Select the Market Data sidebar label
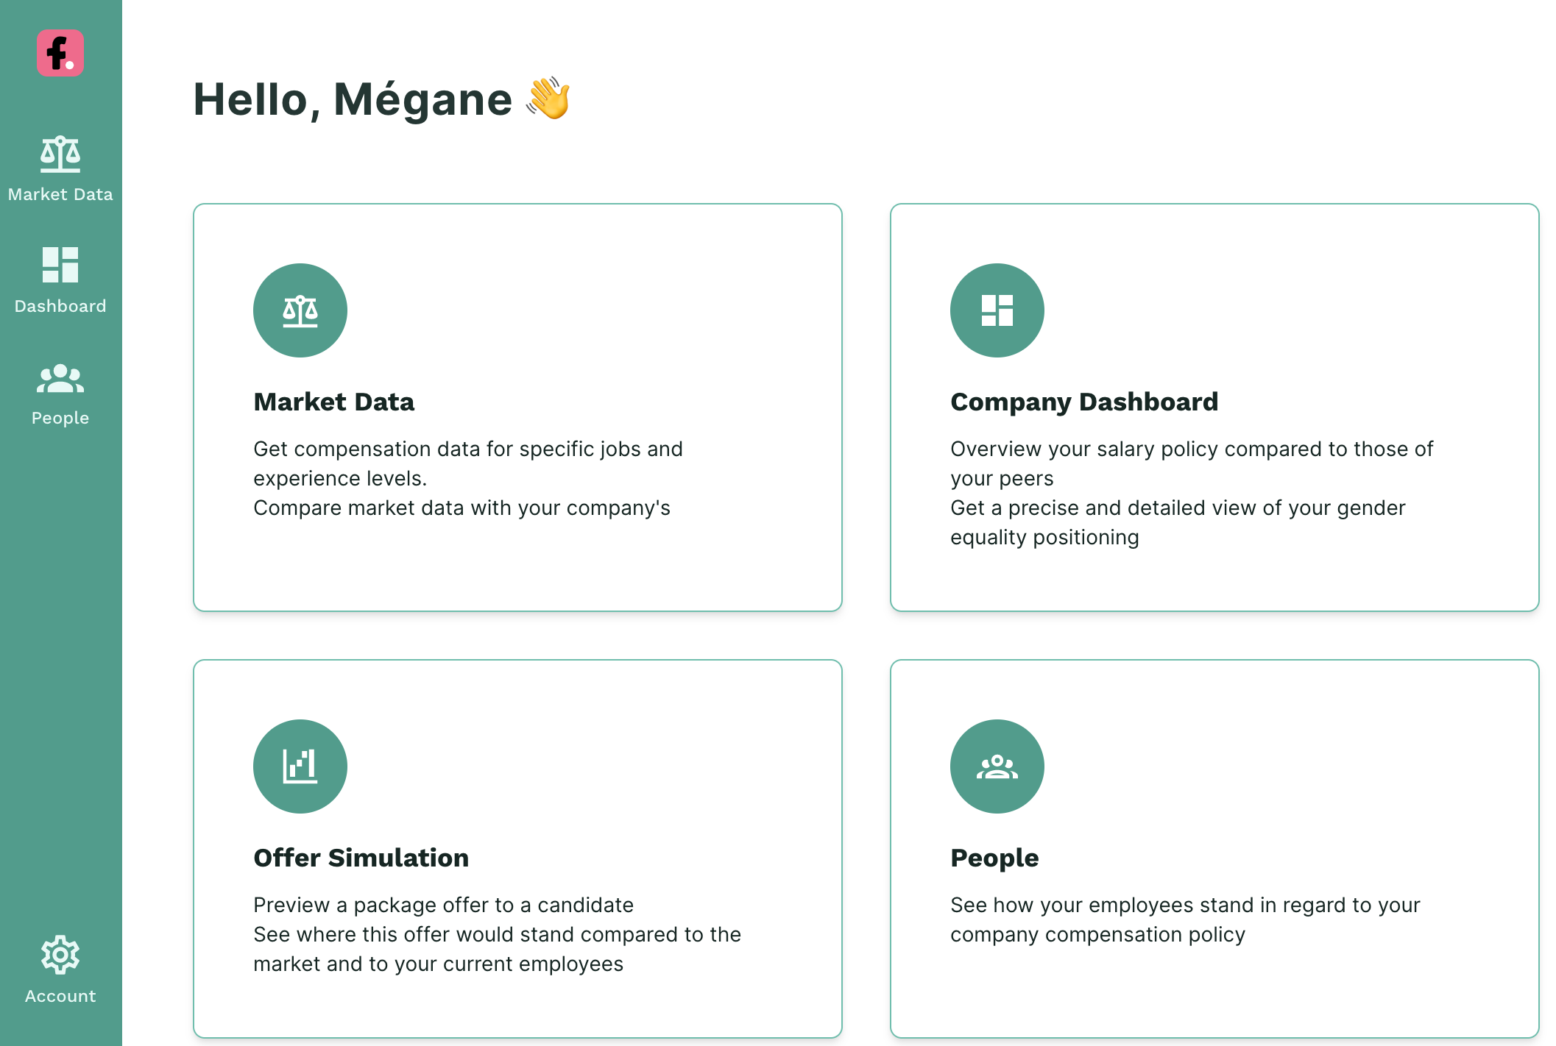This screenshot has width=1556, height=1046. point(60,194)
